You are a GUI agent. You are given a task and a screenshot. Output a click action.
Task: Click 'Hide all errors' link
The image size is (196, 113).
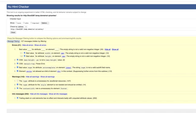pos(28,45)
